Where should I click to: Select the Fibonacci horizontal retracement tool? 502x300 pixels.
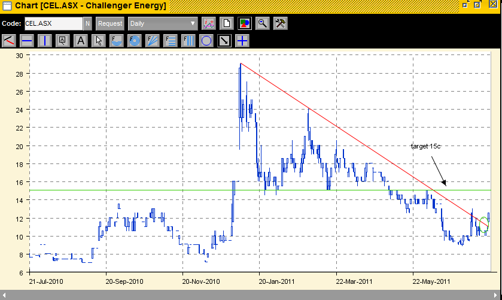[171, 41]
